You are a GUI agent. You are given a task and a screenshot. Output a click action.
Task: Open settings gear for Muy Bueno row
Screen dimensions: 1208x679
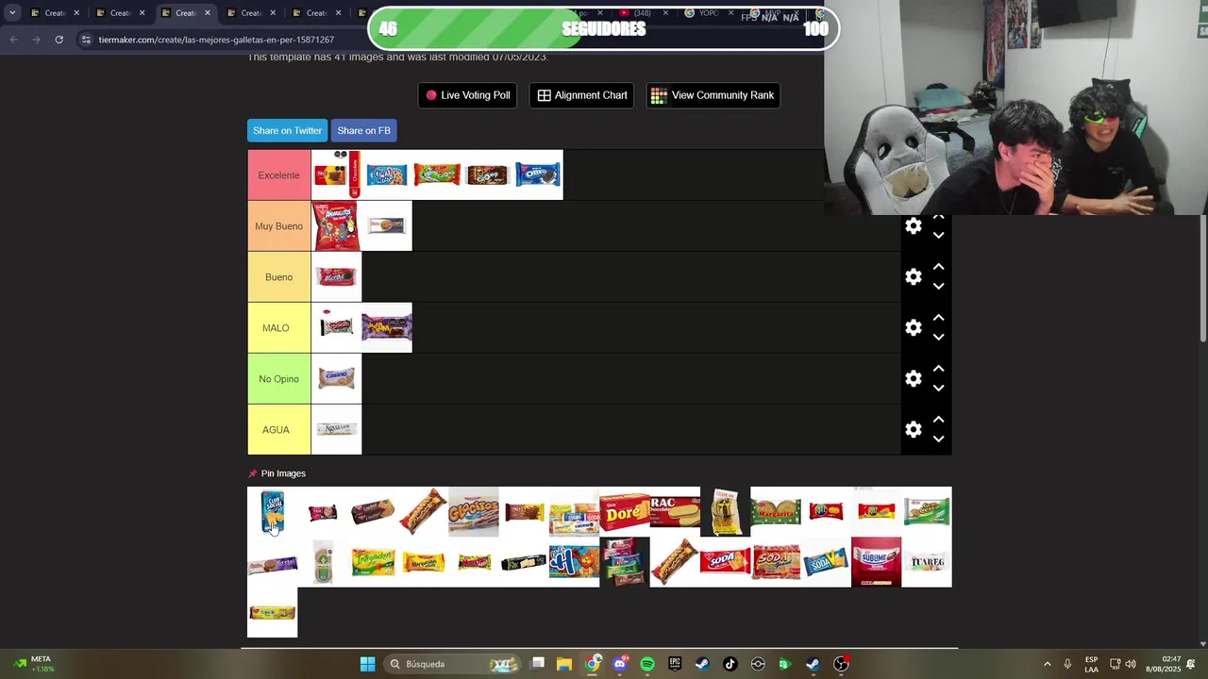tap(913, 226)
